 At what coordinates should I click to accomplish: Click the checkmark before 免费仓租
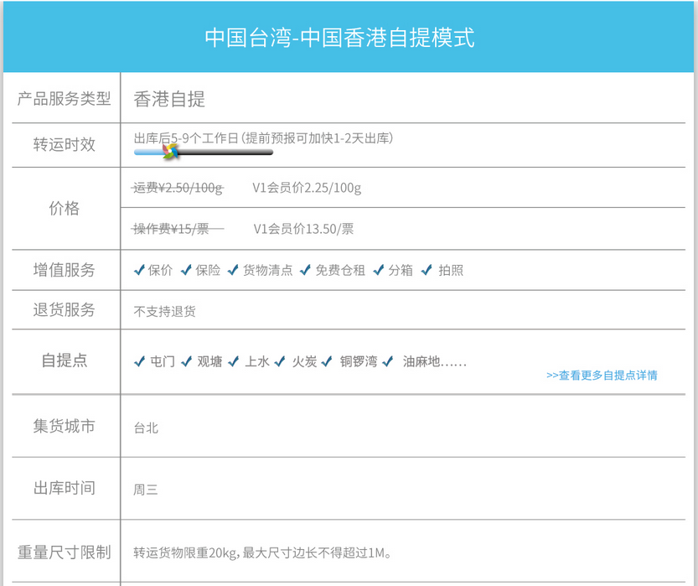click(306, 270)
